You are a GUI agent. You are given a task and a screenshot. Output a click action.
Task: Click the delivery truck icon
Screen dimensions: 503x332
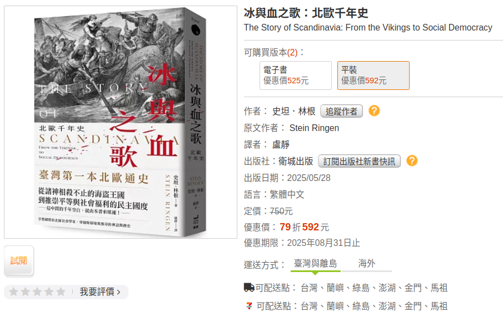pyautogui.click(x=249, y=288)
